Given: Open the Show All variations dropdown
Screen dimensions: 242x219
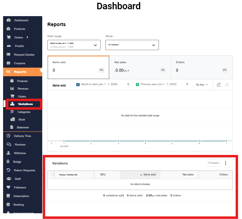Looking at the screenshot, I should tap(132, 45).
